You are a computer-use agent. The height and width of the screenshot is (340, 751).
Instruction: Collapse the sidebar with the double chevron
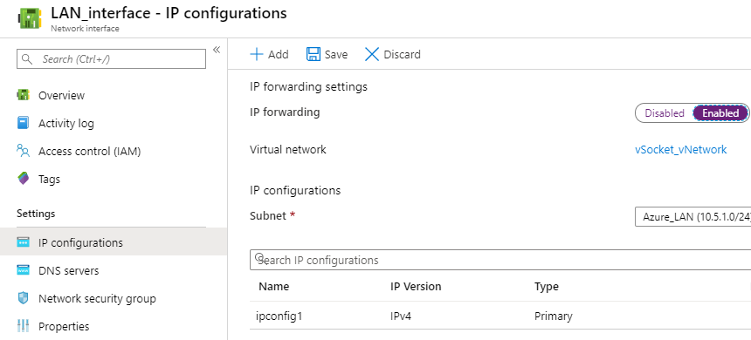tap(217, 50)
